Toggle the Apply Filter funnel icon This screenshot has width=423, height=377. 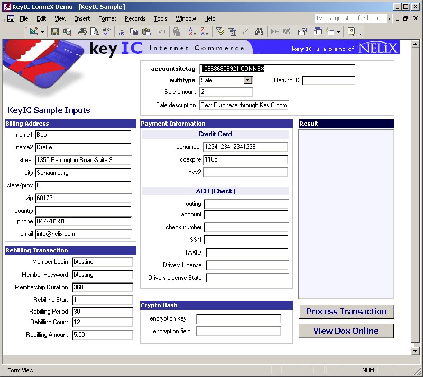pyautogui.click(x=244, y=32)
